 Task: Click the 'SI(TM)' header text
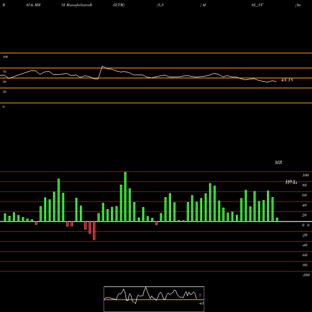coord(119,5)
